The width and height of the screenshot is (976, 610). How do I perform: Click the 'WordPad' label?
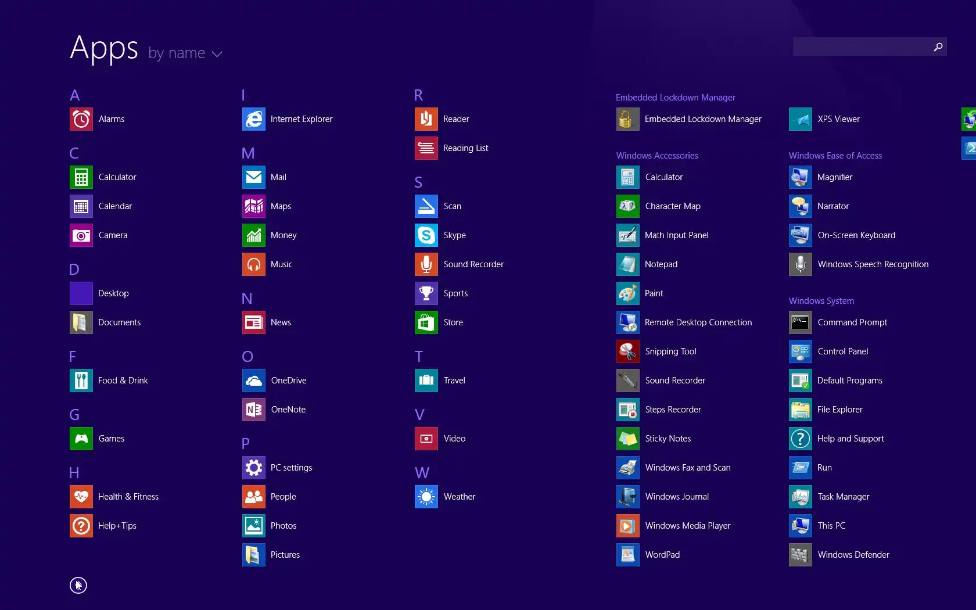pos(663,555)
